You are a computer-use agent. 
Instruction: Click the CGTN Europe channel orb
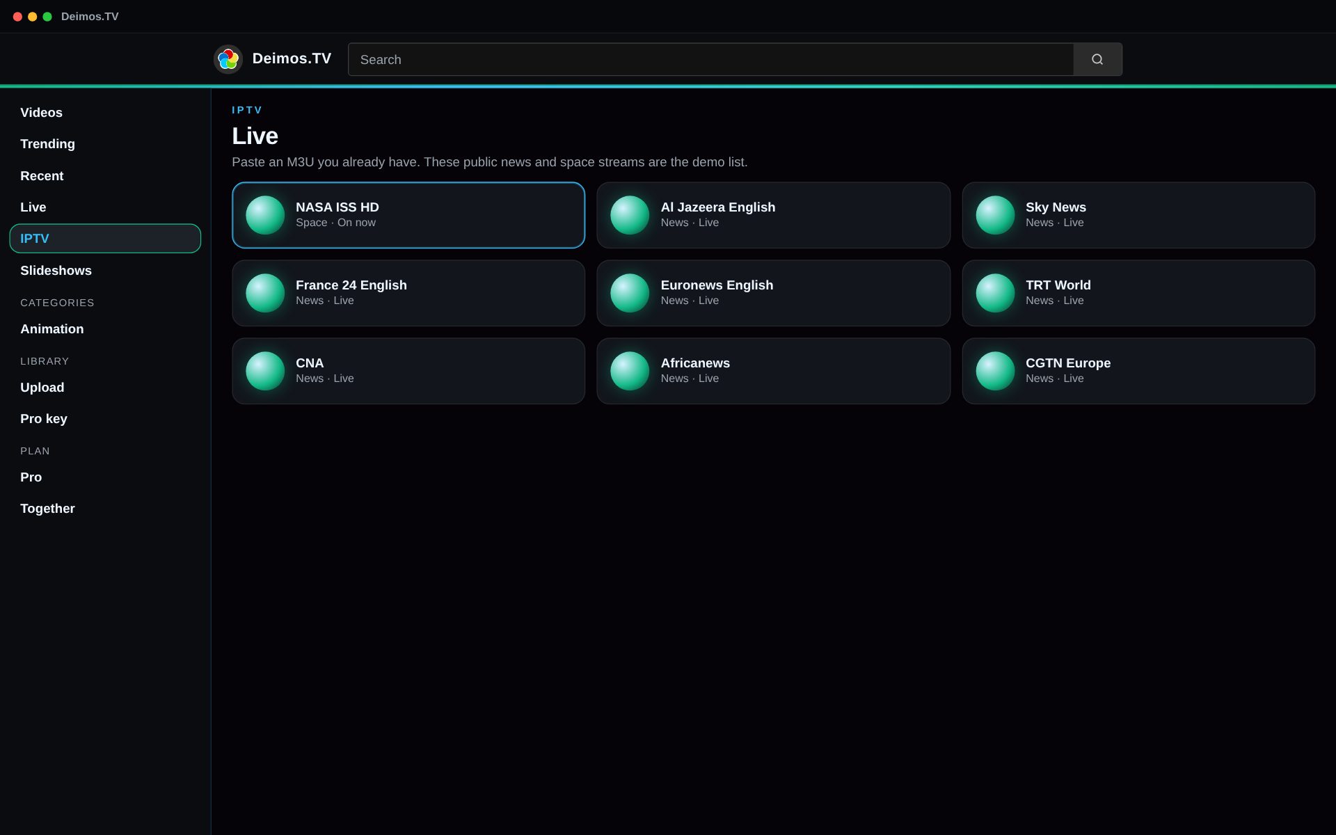tap(995, 371)
